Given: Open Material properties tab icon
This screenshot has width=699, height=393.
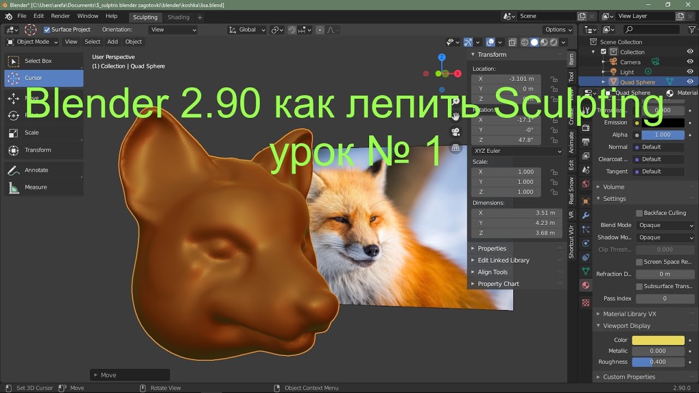Looking at the screenshot, I should coord(586,285).
